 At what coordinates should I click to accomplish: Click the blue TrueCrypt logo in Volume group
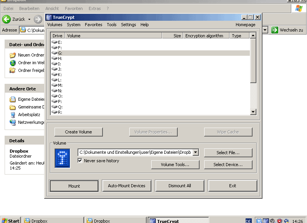pos(63,158)
